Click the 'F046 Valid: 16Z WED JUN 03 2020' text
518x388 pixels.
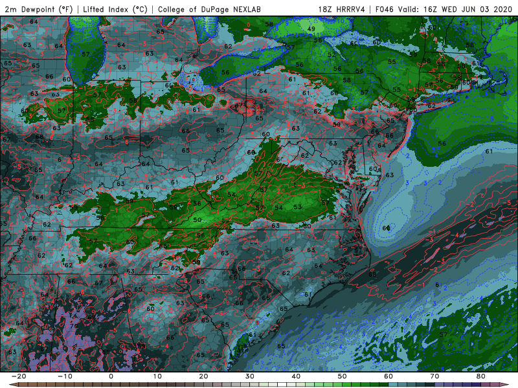coord(444,9)
